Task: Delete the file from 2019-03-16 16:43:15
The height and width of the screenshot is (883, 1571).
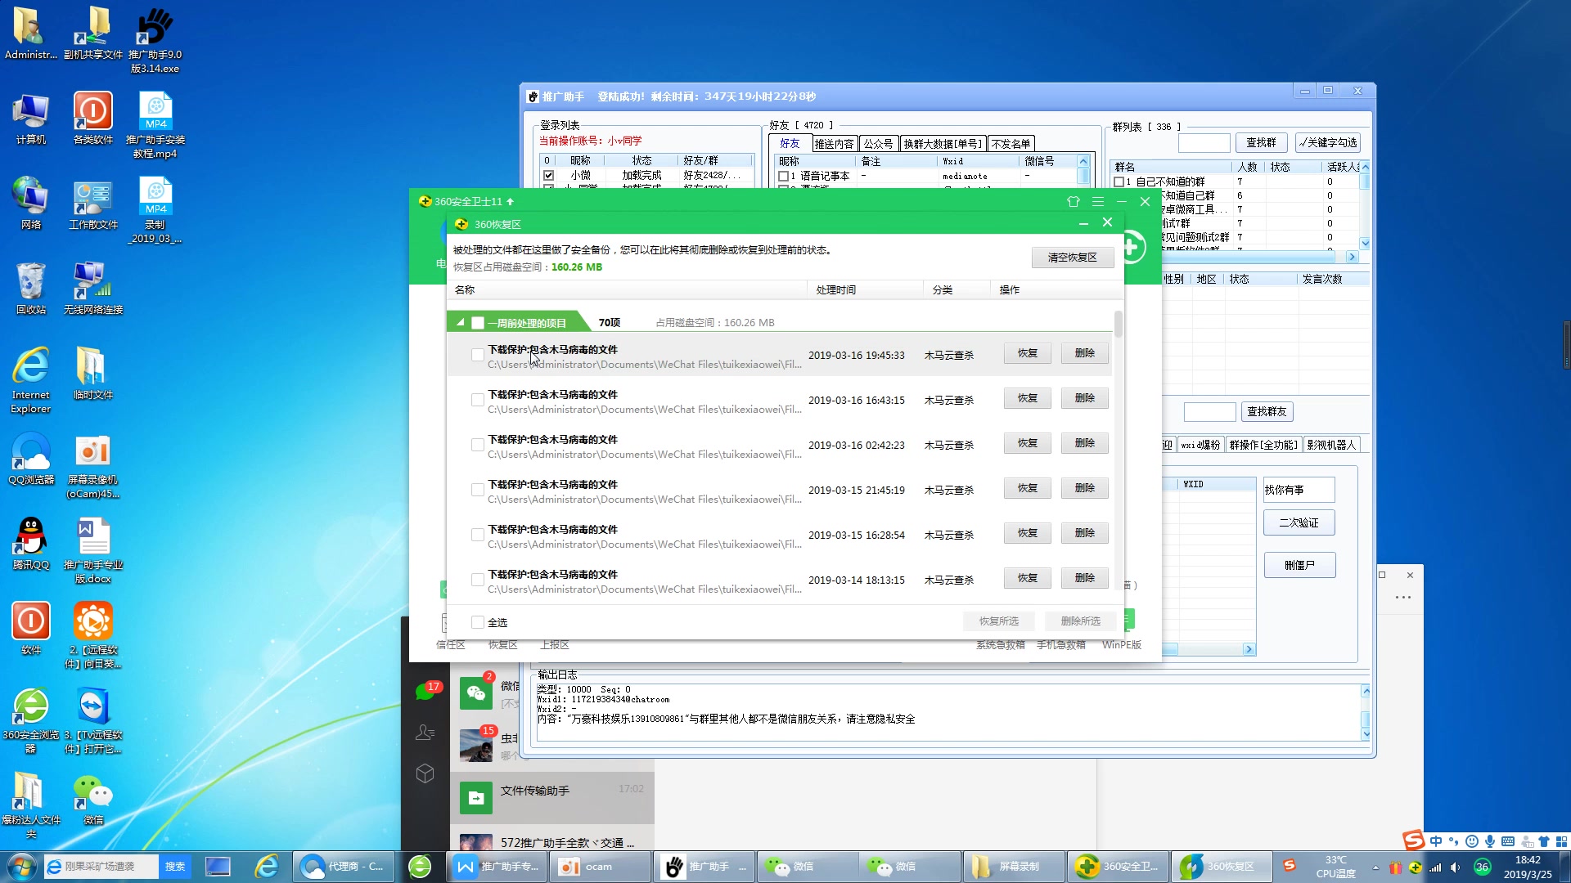Action: (x=1085, y=398)
